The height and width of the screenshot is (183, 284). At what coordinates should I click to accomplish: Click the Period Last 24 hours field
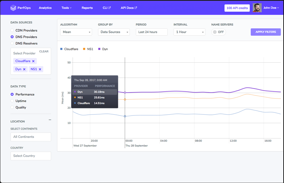point(152,32)
